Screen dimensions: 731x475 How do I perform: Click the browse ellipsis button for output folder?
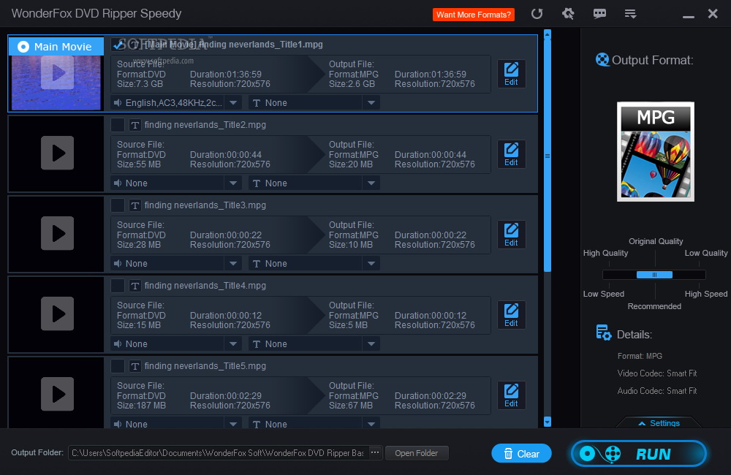tap(375, 452)
